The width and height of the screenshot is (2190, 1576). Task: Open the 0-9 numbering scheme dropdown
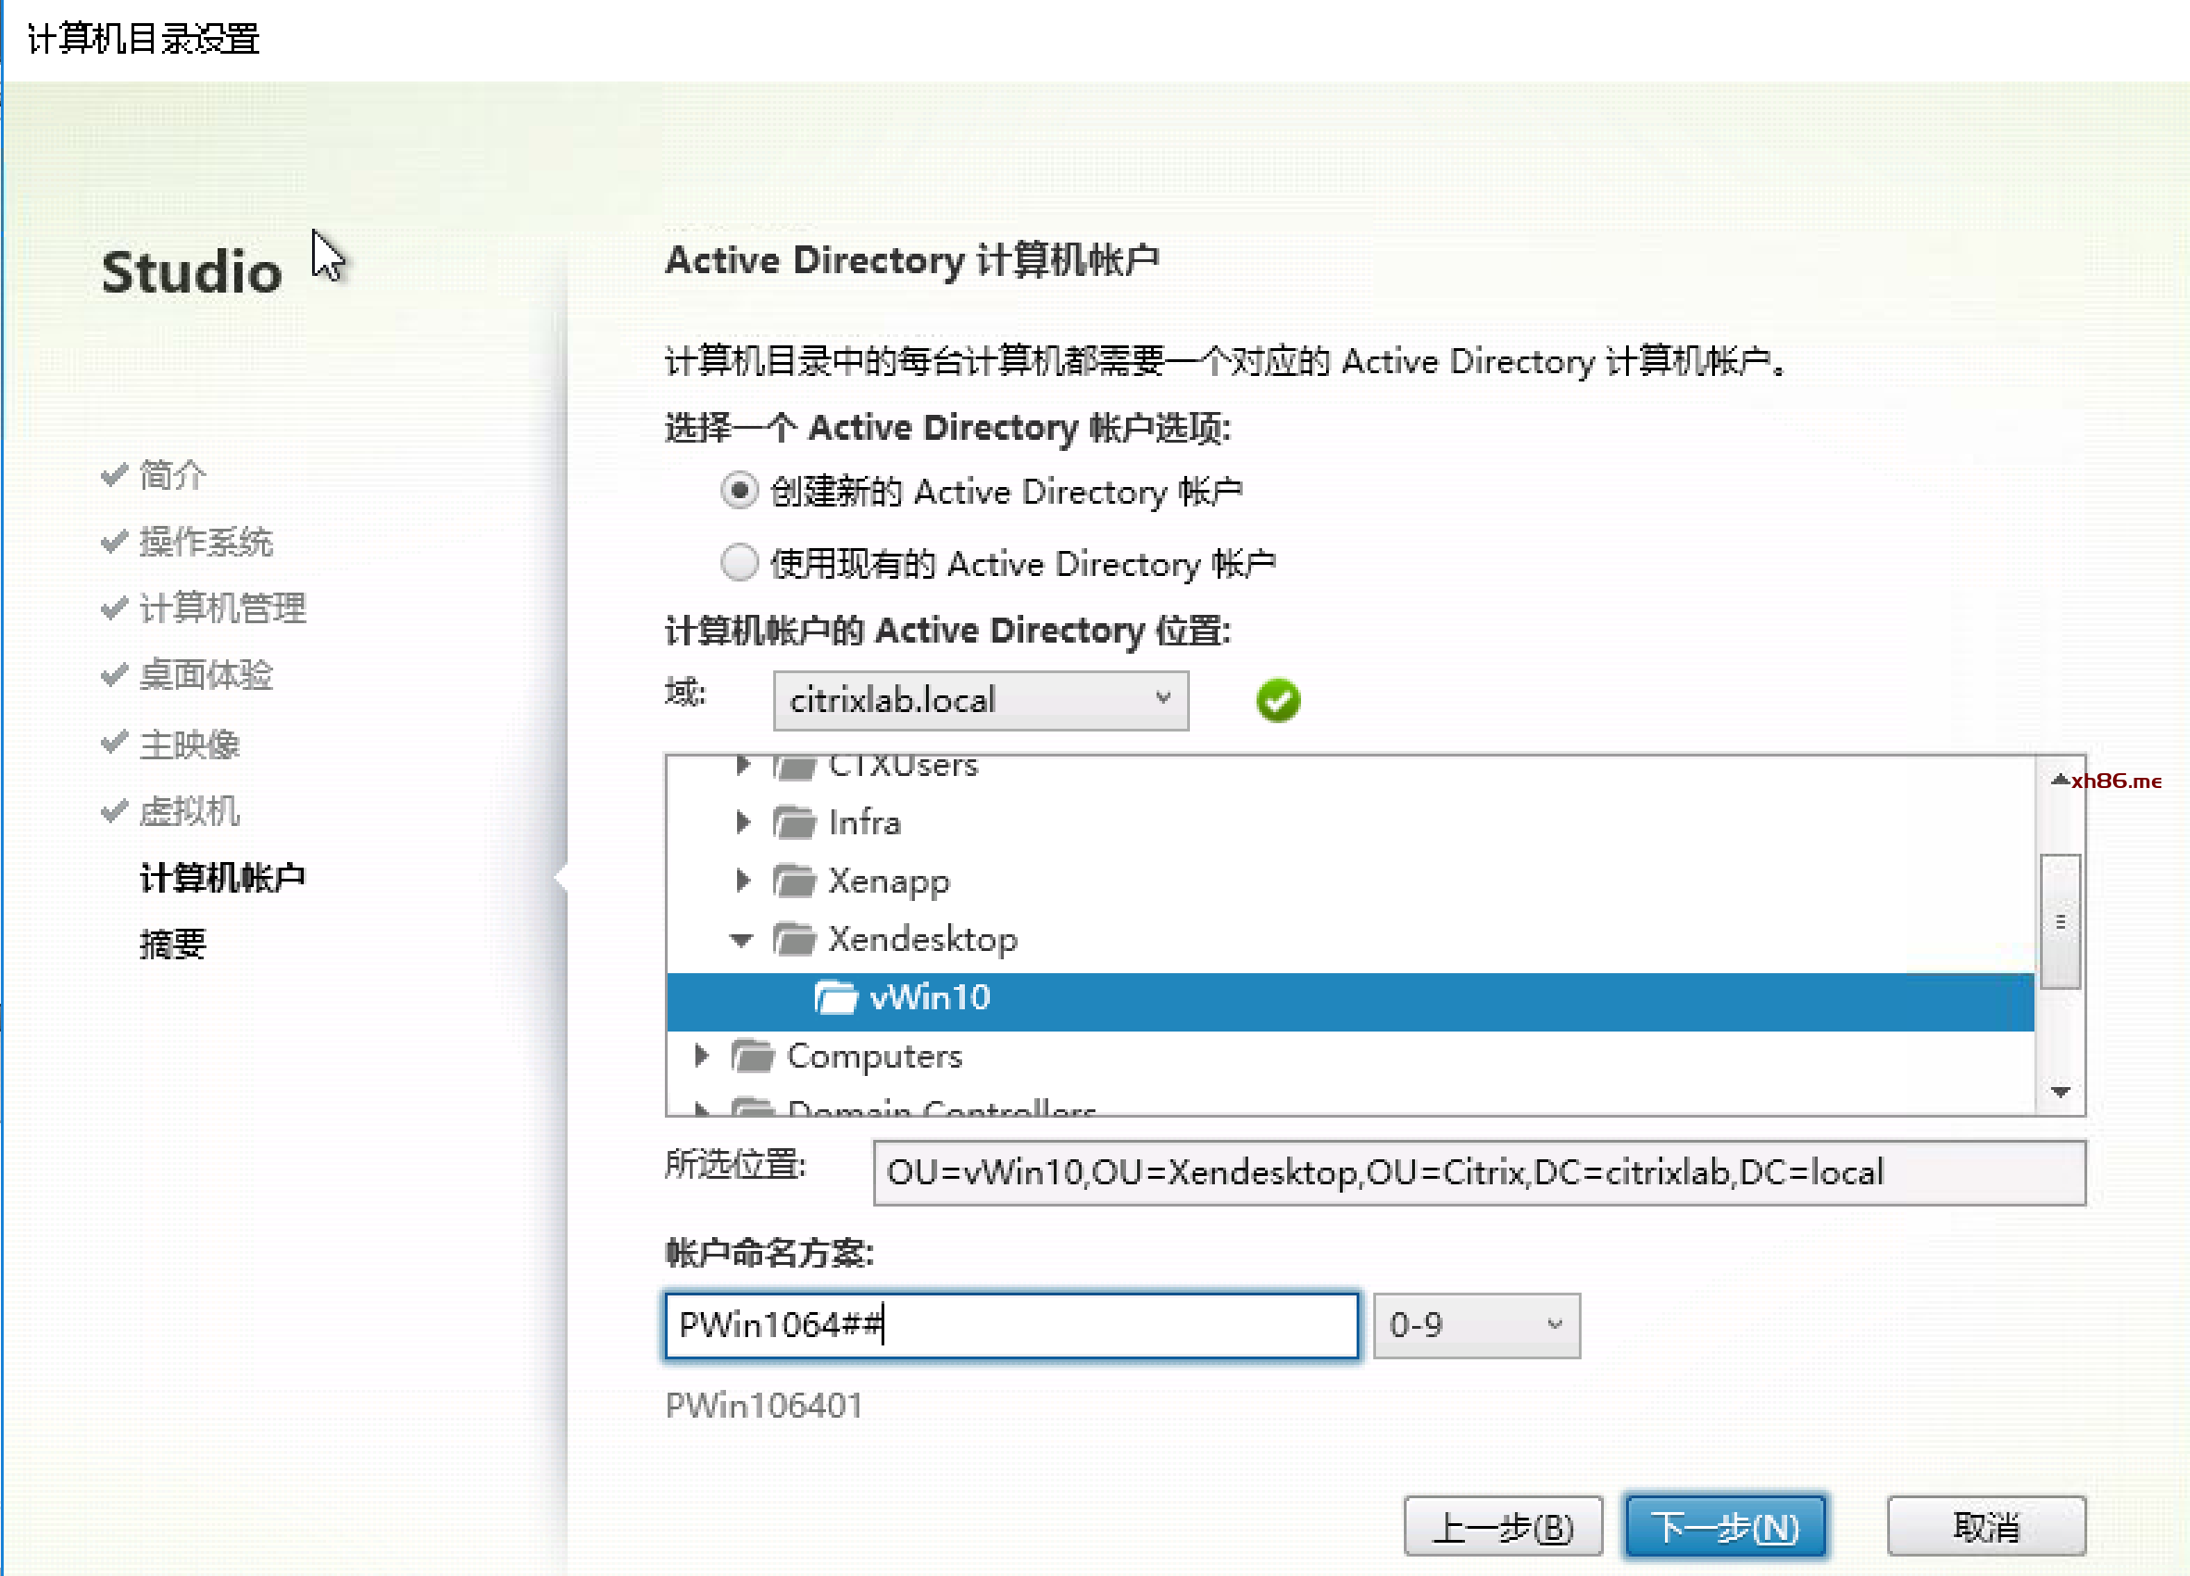tap(1475, 1325)
